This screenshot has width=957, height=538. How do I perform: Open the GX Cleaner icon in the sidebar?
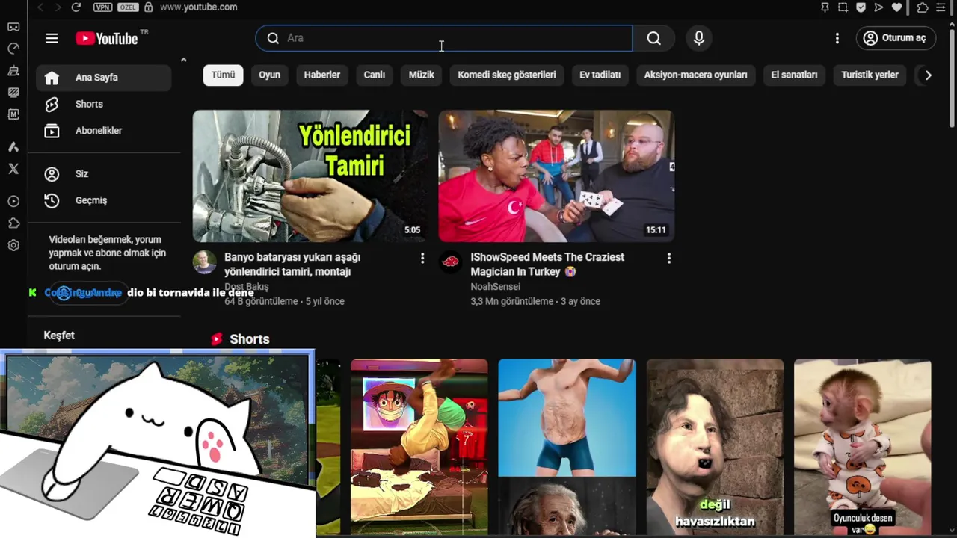point(13,71)
